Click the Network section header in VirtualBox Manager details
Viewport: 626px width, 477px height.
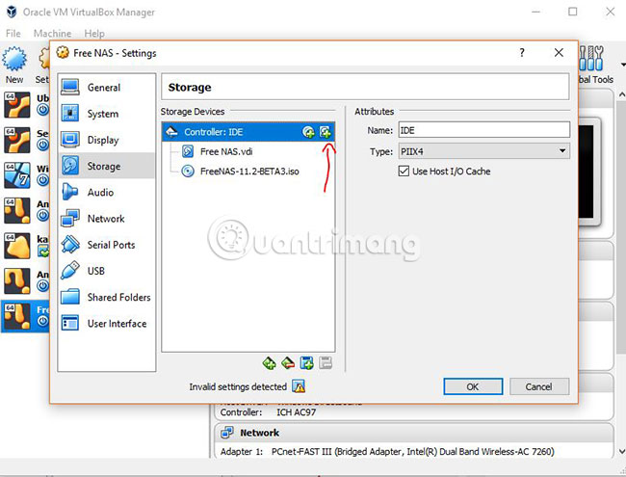coord(413,433)
